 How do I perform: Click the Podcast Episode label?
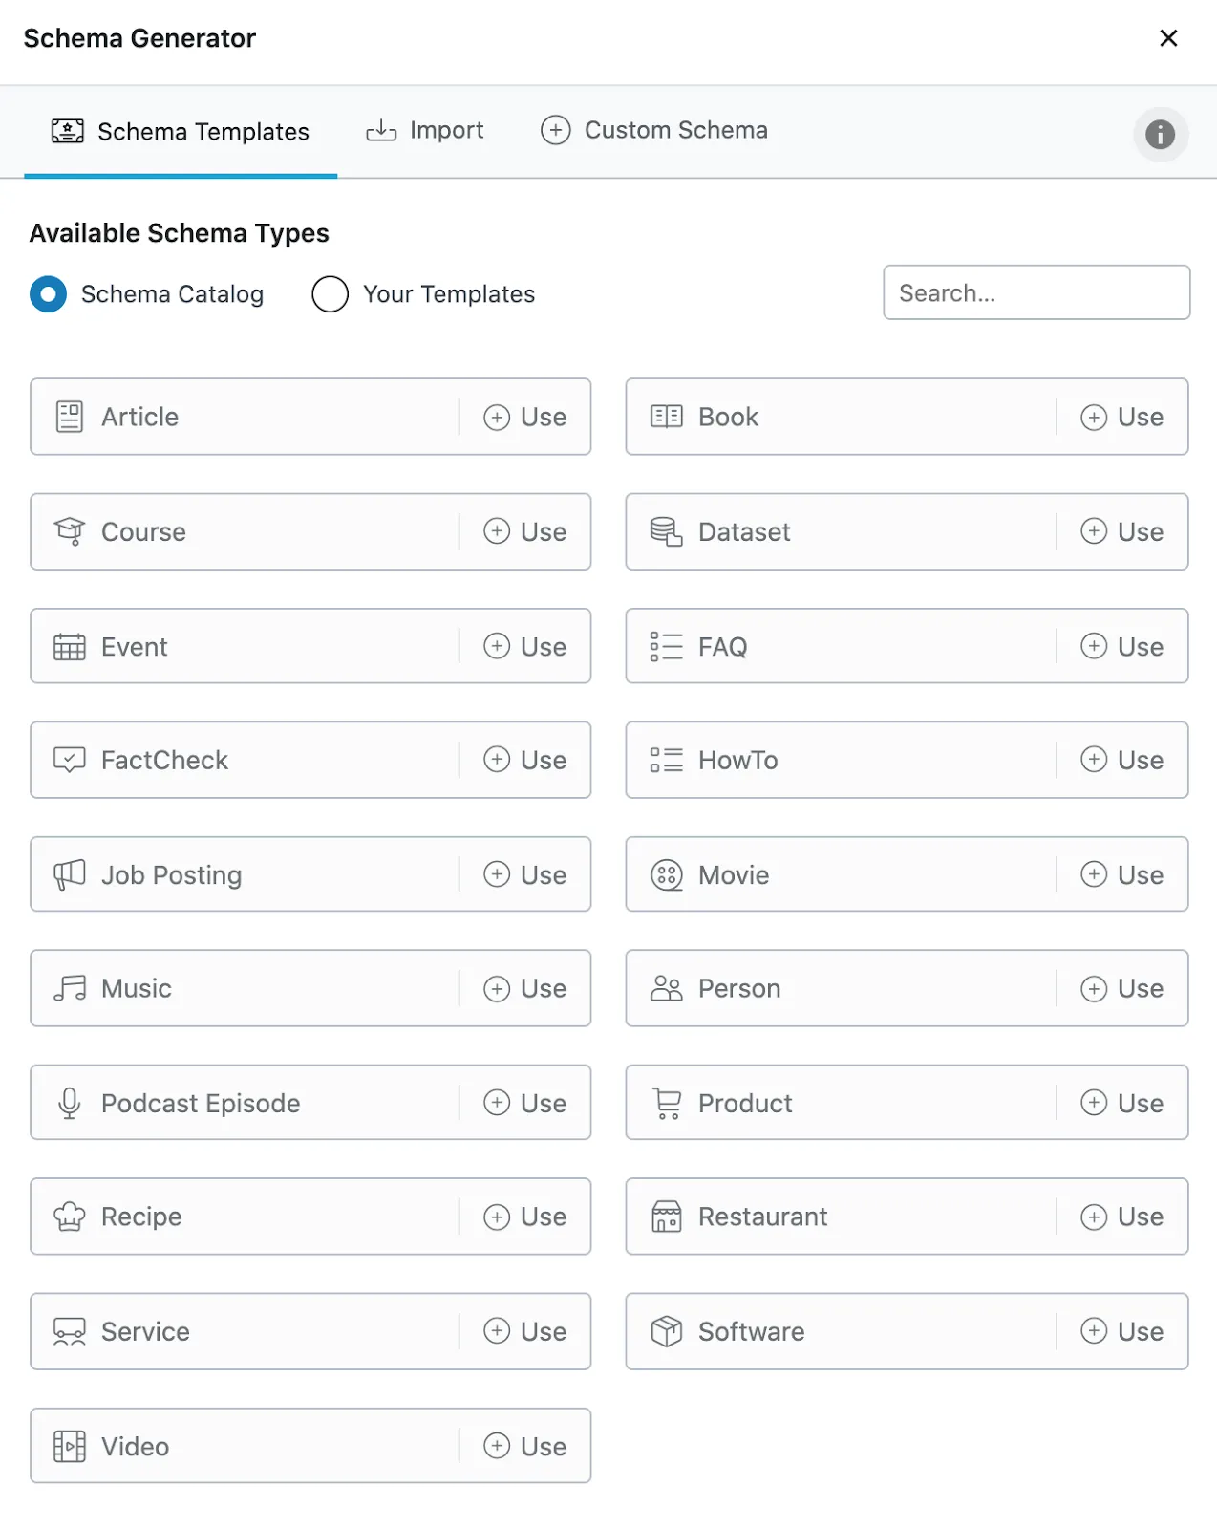pyautogui.click(x=201, y=1103)
